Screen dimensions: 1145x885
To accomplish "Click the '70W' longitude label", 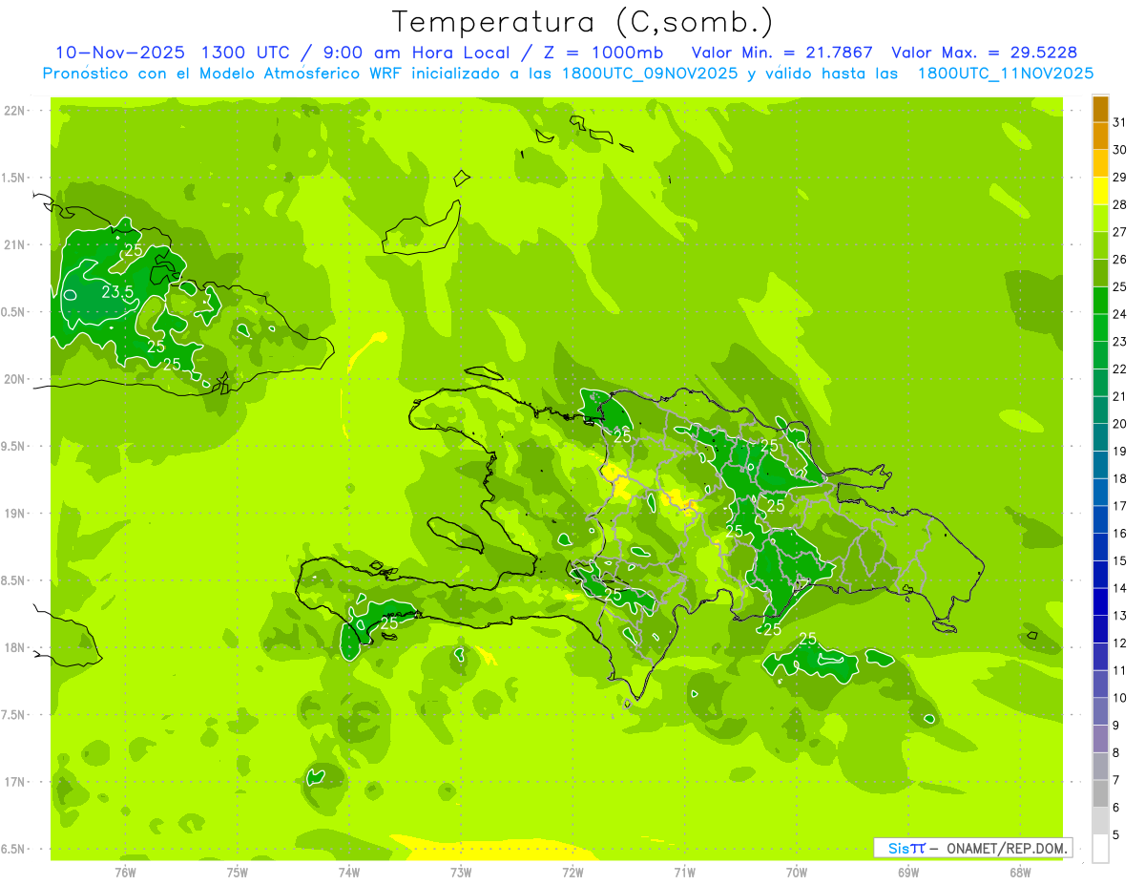I will (797, 872).
